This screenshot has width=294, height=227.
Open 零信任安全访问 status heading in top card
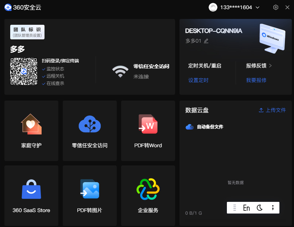point(151,66)
